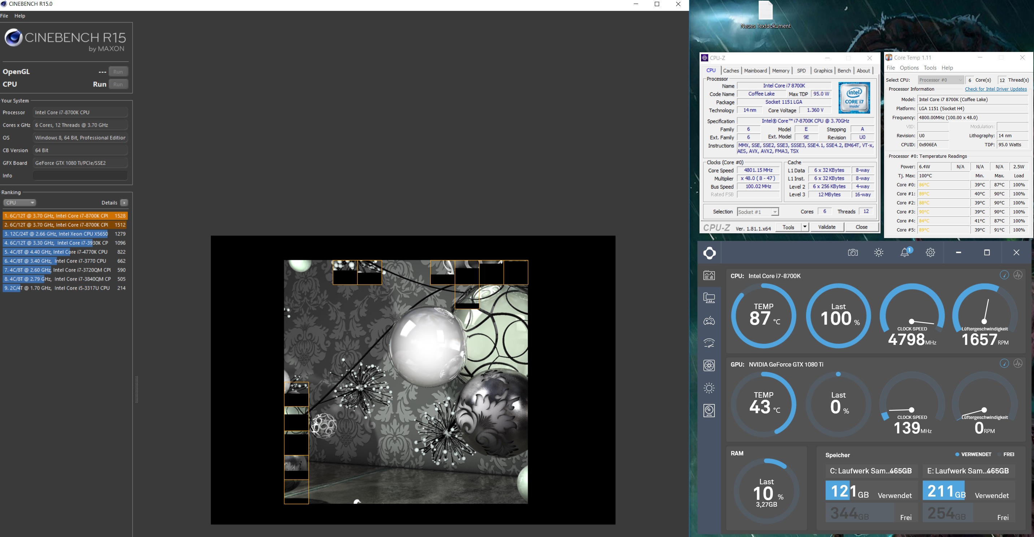Viewport: 1034px width, 537px height.
Task: Click Run button next to CPU test
Action: 118,84
